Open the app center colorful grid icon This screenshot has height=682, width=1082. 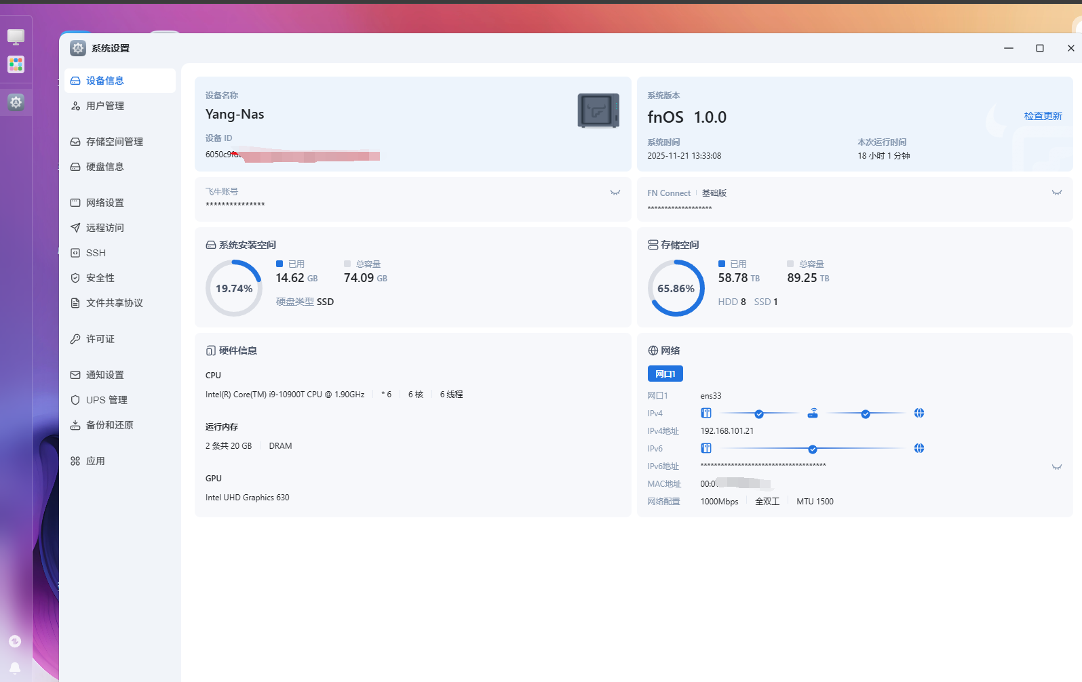[x=16, y=64]
